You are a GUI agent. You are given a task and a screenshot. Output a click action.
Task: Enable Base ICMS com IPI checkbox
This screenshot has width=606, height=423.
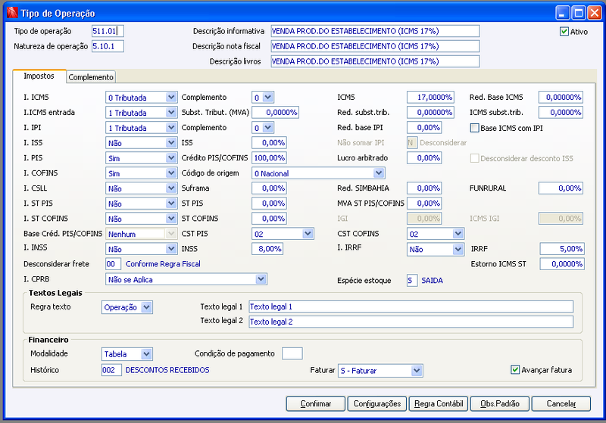(474, 128)
